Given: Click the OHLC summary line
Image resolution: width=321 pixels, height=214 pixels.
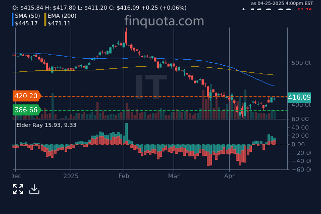Looking at the screenshot, I should tap(99, 8).
